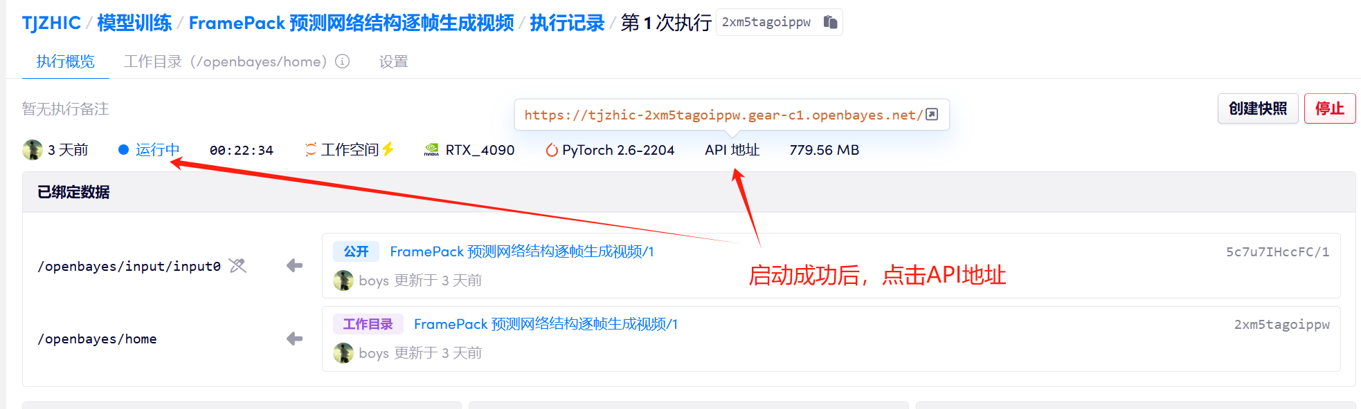Screen dimensions: 1361x409
Task: Click the dataset ID 5c7u7IHccFC/1
Action: [1278, 251]
